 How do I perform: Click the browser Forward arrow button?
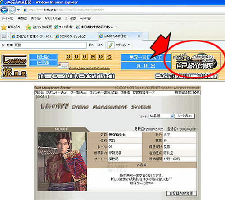(x=12, y=10)
